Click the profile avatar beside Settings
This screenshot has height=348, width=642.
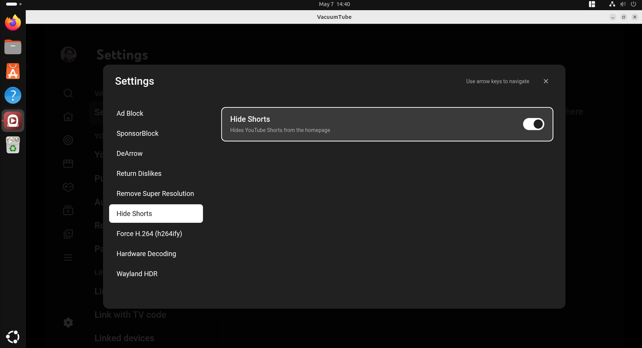(x=68, y=55)
